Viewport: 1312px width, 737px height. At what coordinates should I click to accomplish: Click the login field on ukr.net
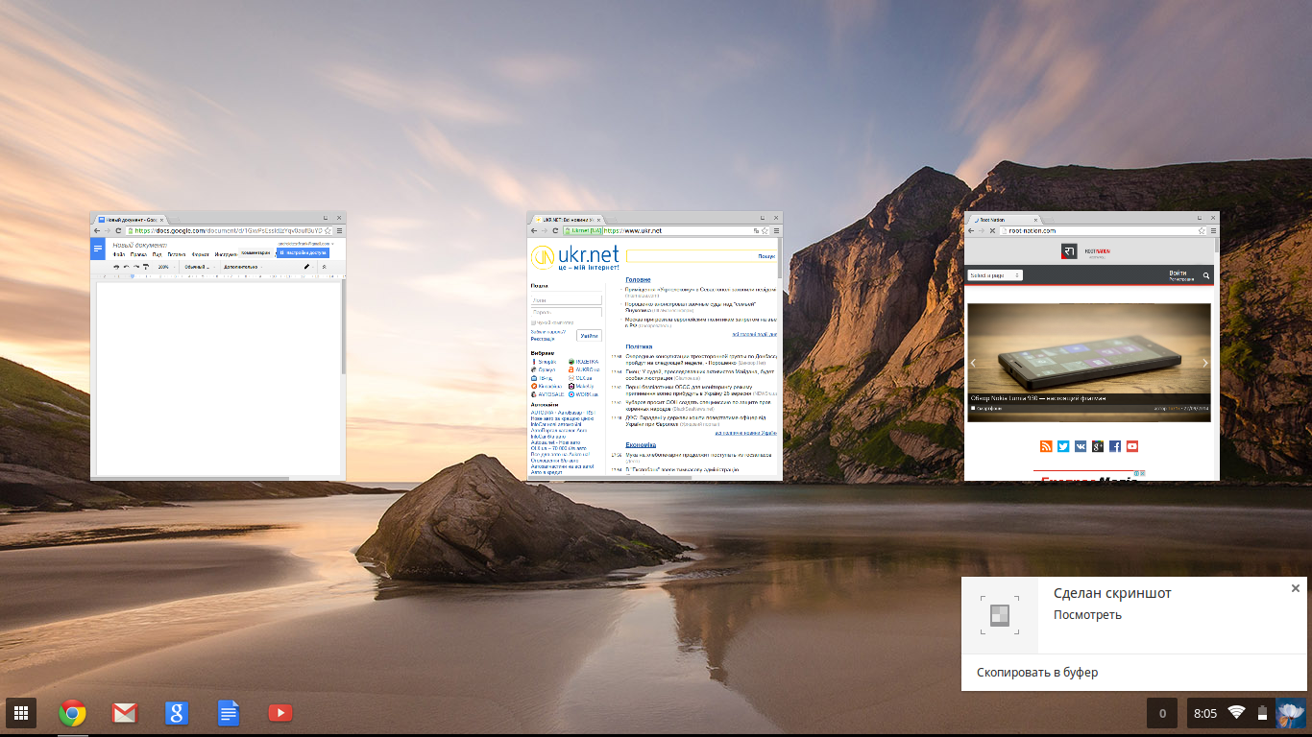(x=566, y=299)
